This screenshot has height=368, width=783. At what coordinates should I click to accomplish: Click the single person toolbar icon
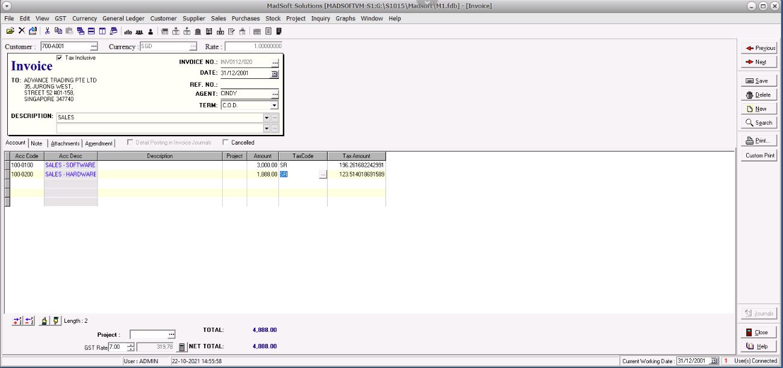tap(151, 30)
